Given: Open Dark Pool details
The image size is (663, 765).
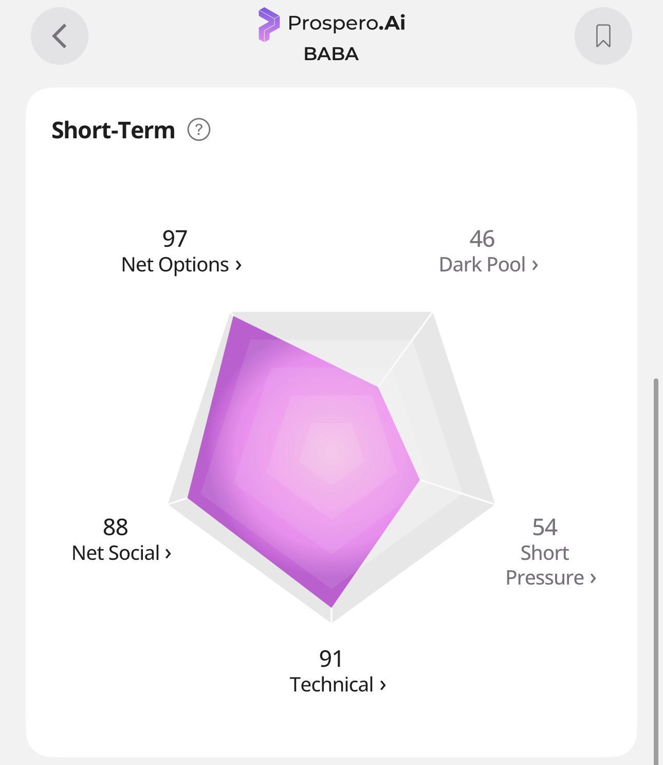Looking at the screenshot, I should pos(488,264).
